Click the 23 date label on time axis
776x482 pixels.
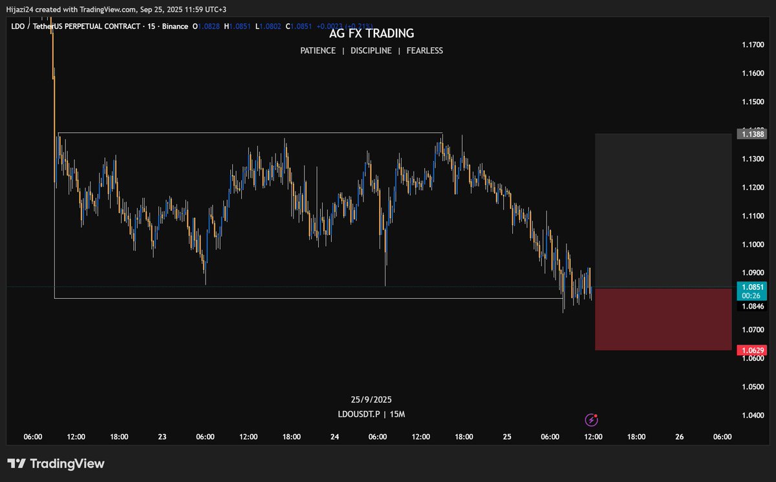pos(162,437)
